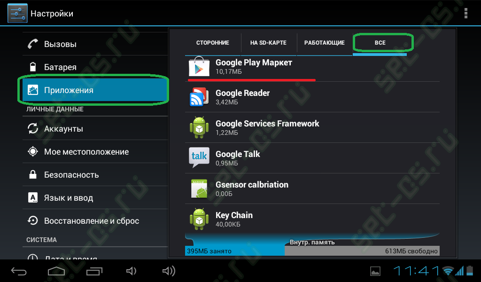Image resolution: width=481 pixels, height=282 pixels.
Task: Tap the lock icon beside Безопасность
Action: 33,174
